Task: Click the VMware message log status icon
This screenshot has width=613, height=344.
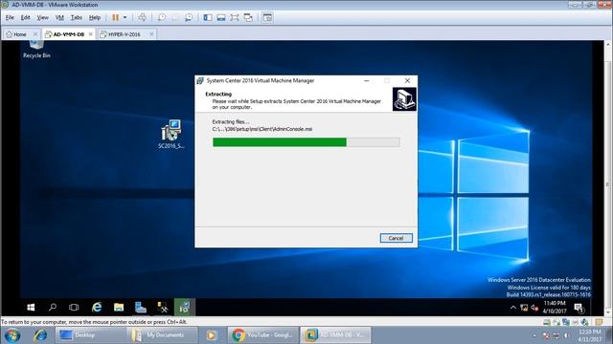Action: click(x=599, y=322)
